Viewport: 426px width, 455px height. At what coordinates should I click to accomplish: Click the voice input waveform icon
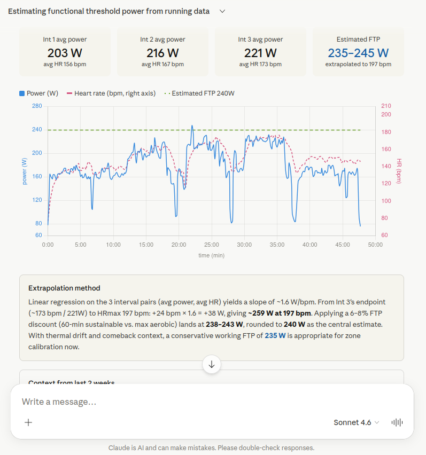point(397,422)
